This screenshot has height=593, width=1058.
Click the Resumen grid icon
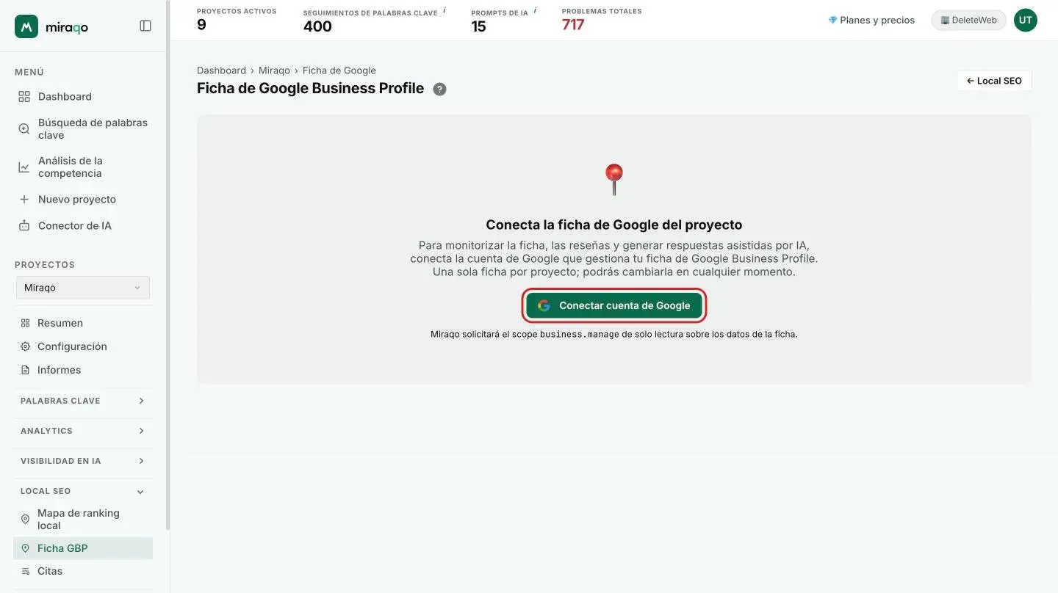click(26, 323)
